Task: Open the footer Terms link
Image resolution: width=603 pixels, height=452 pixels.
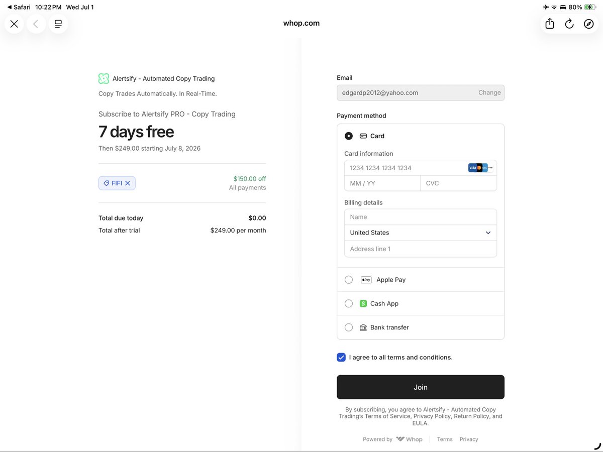Action: tap(445, 439)
